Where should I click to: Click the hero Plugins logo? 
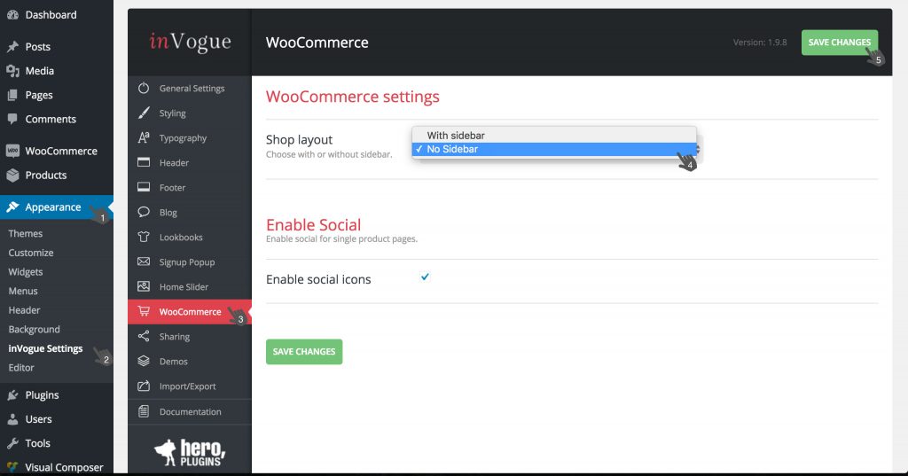pos(190,452)
